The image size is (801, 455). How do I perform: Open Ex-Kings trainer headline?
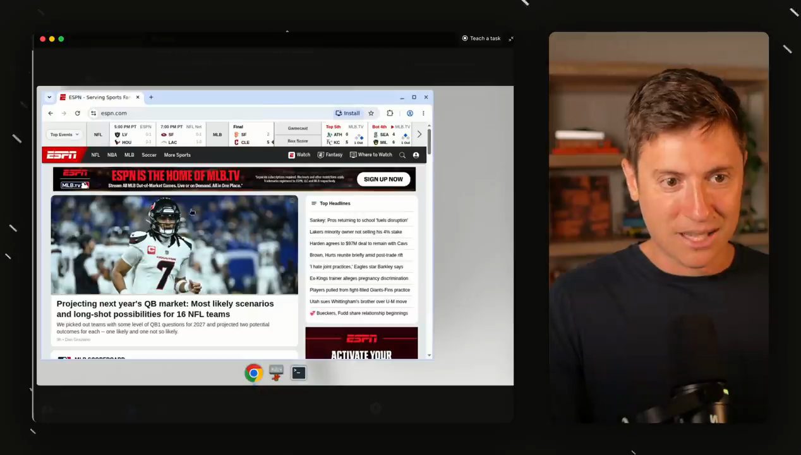click(x=359, y=278)
